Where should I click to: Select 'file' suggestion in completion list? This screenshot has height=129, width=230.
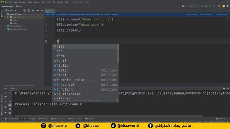(x=85, y=46)
